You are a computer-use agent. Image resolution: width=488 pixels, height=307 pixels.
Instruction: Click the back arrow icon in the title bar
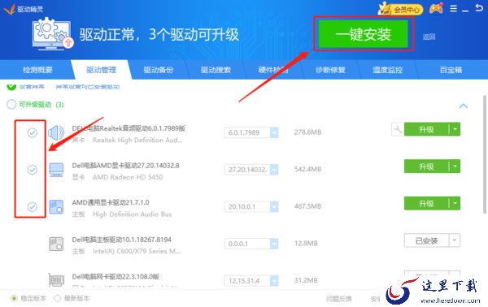(479, 8)
